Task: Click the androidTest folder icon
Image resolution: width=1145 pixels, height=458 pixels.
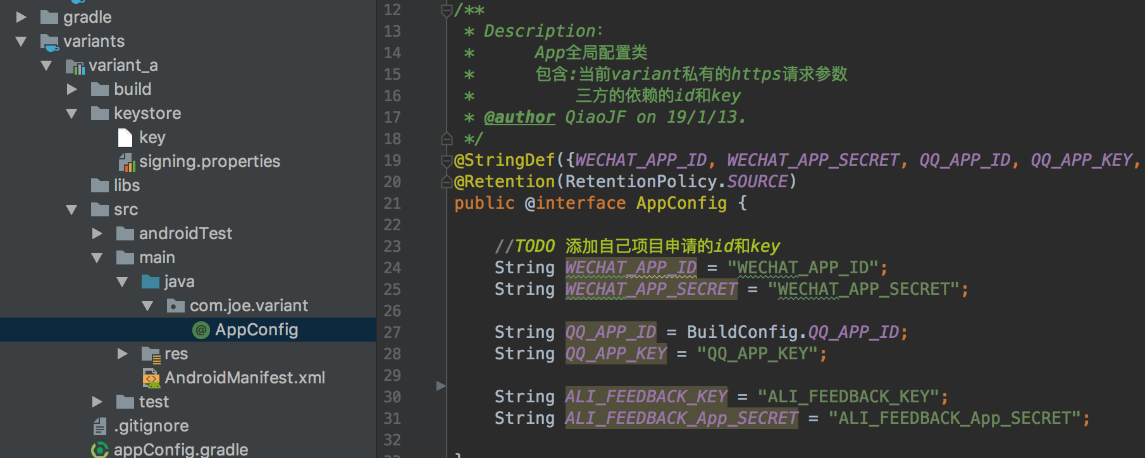Action: pos(125,233)
